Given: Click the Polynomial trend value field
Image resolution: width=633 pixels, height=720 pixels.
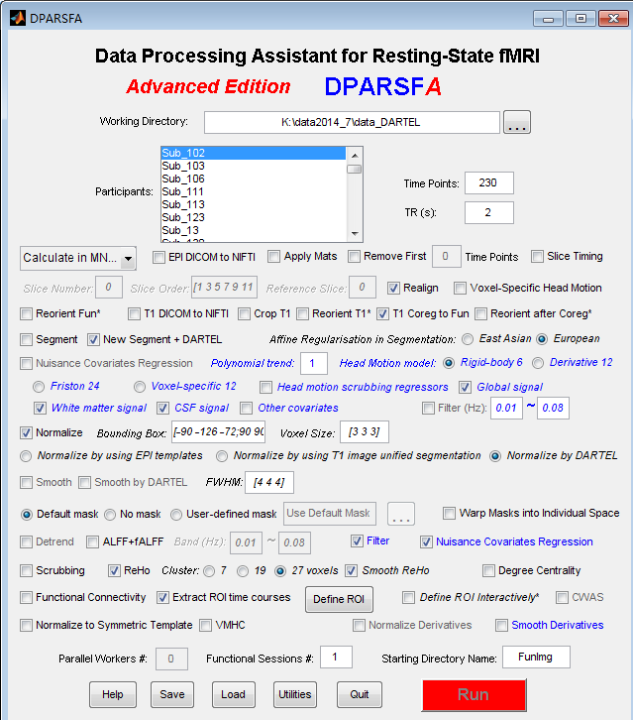Looking at the screenshot, I should coord(314,364).
